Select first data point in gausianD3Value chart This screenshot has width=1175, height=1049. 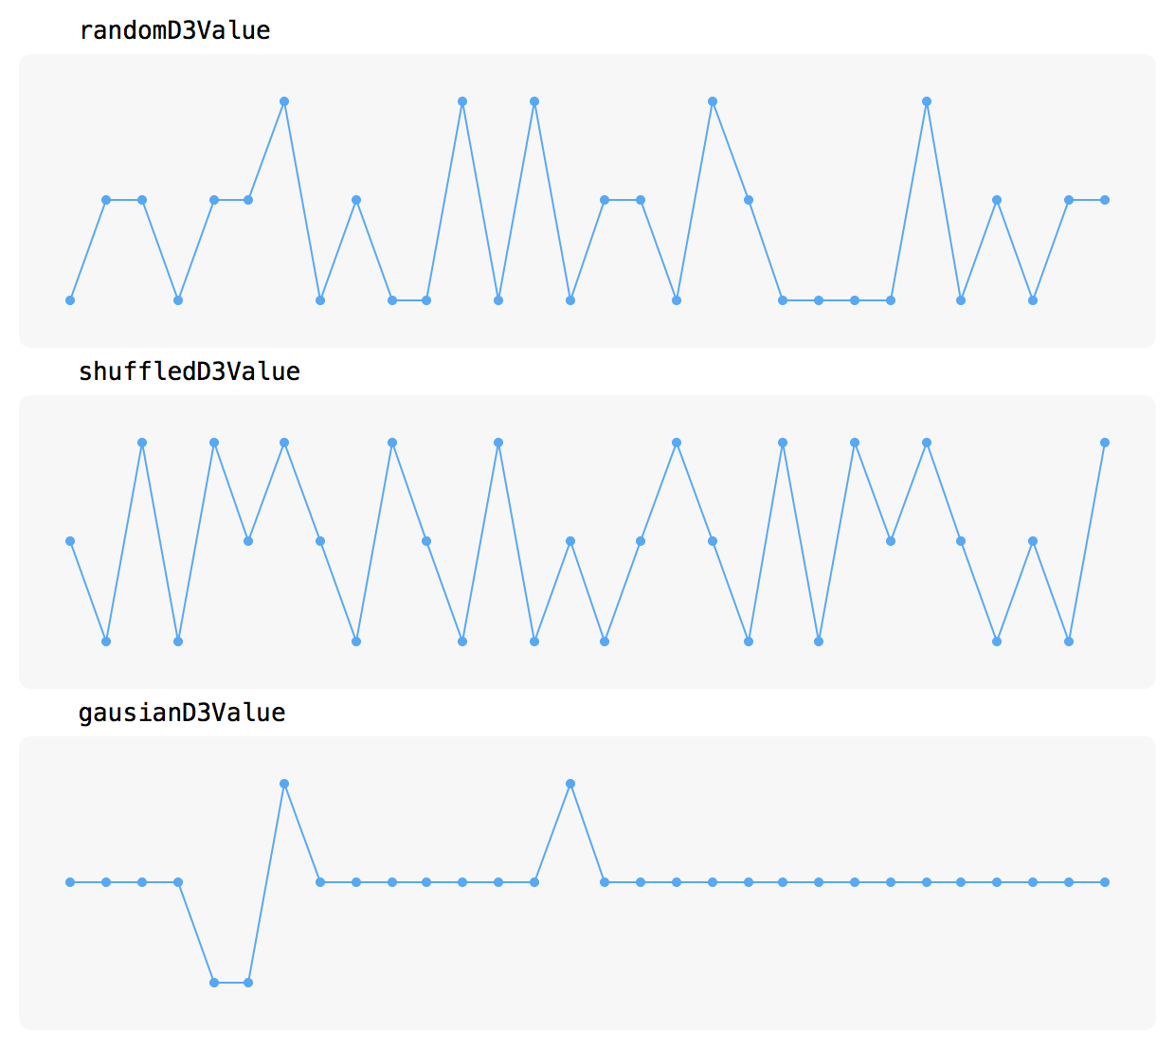pyautogui.click(x=70, y=882)
